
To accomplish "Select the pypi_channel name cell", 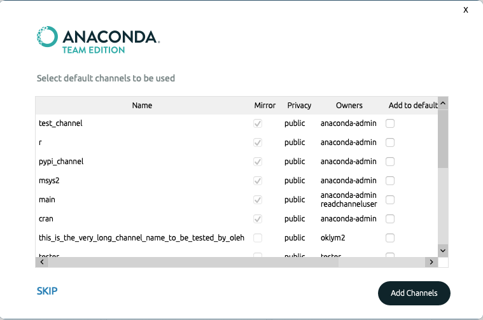I will tap(61, 162).
